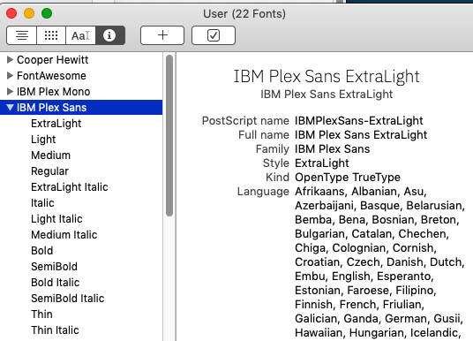
Task: Switch to Repertoire grid view
Action: click(x=51, y=35)
